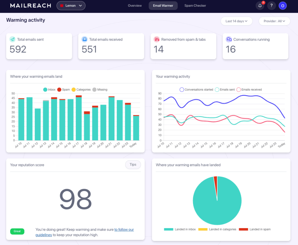Click the chat icon on Conversations running card
Viewport: 298px width, 245px height.
click(228, 39)
